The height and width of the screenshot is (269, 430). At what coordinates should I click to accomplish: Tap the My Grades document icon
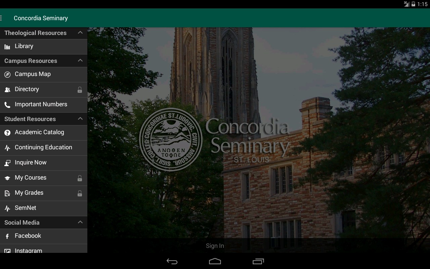pos(7,193)
